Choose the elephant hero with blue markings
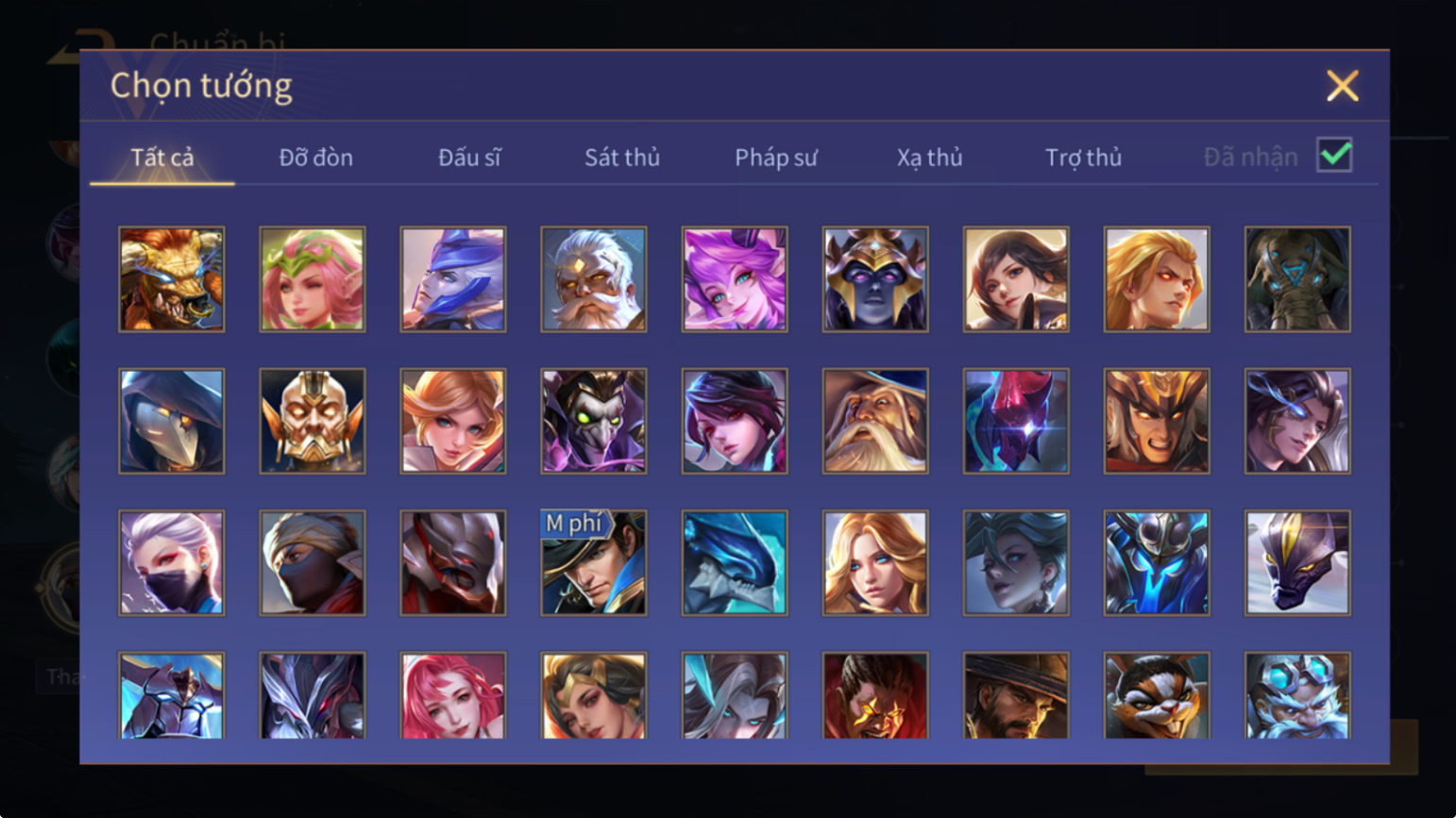 (1297, 279)
